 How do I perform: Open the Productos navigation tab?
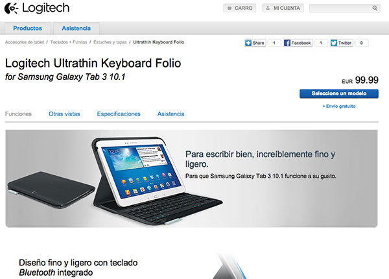tap(27, 29)
